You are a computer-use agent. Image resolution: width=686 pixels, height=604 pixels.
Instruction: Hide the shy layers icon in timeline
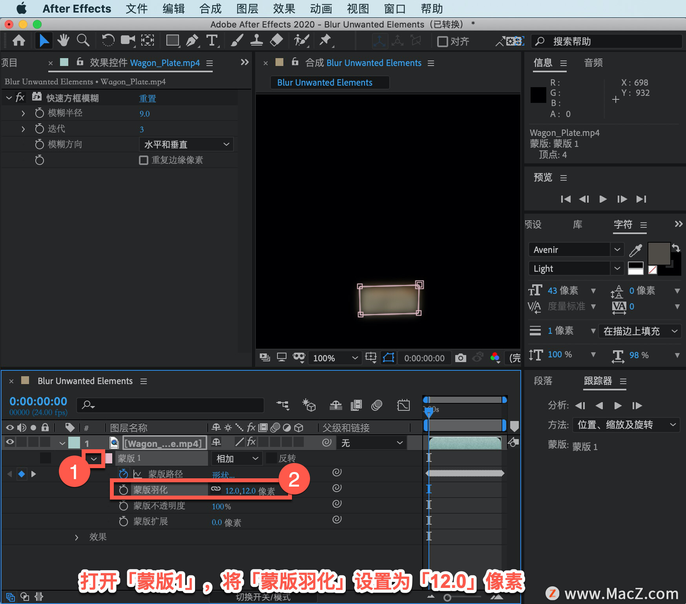coord(336,405)
